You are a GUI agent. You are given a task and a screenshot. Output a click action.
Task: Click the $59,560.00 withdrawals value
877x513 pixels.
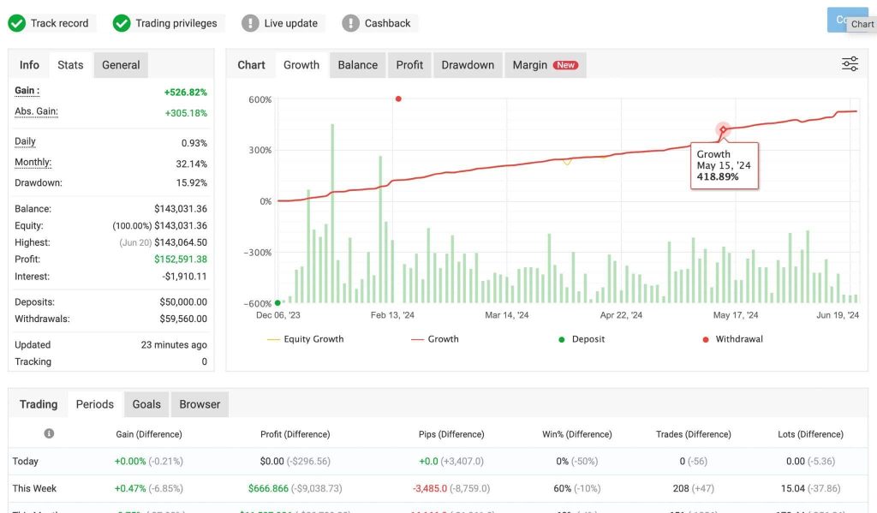point(183,319)
